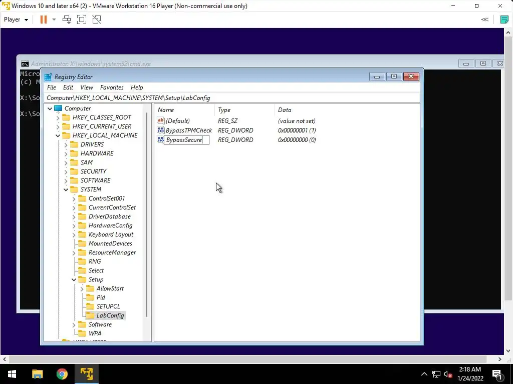The height and width of the screenshot is (384, 513).
Task: Collapse the SYSTEM key
Action: pyautogui.click(x=66, y=189)
